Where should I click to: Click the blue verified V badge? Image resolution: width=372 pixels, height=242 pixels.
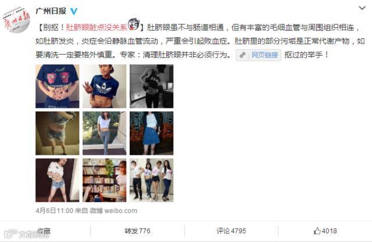point(74,11)
